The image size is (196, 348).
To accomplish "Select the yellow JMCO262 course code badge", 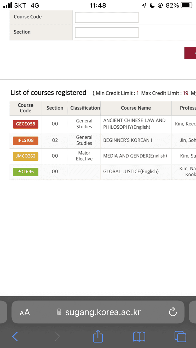I will click(26, 156).
